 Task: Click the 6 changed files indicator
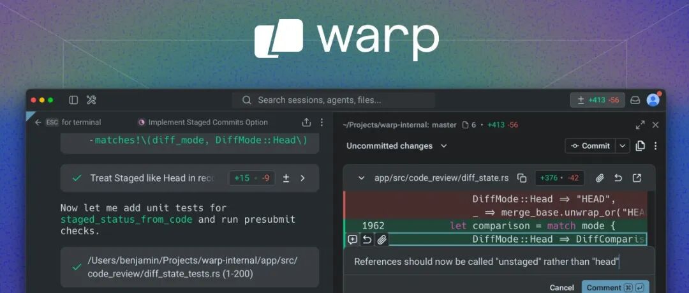(469, 125)
